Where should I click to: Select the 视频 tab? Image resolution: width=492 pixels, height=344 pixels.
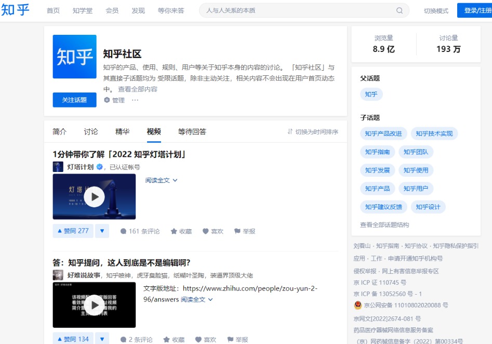click(x=154, y=131)
